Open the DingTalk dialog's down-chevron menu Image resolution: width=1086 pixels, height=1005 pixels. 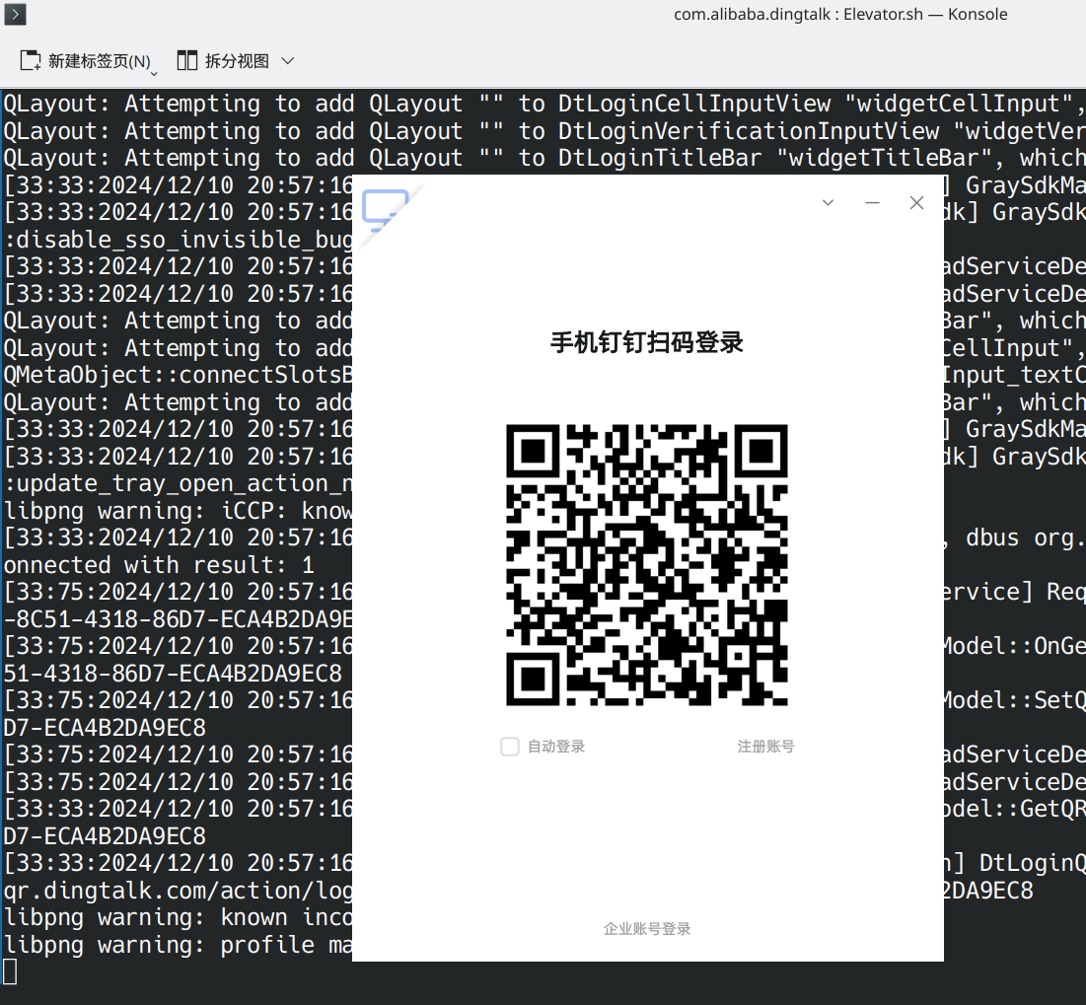(828, 202)
